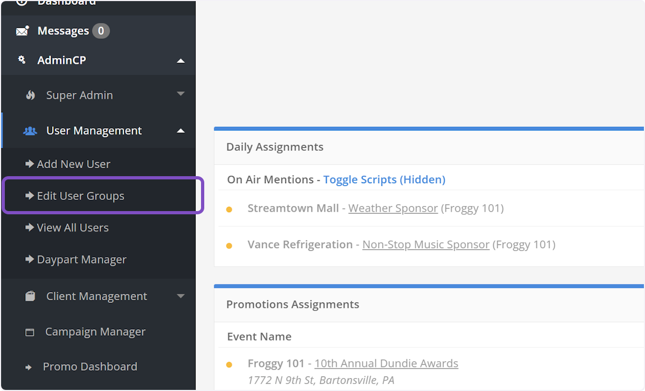Viewport: 645px width, 391px height.
Task: Go to Daypart Manager
Action: pyautogui.click(x=81, y=259)
